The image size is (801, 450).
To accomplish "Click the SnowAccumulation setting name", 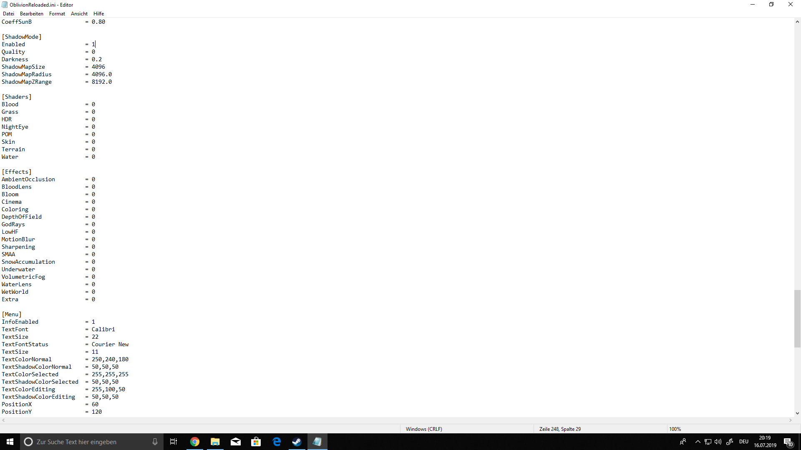I will click(x=28, y=262).
